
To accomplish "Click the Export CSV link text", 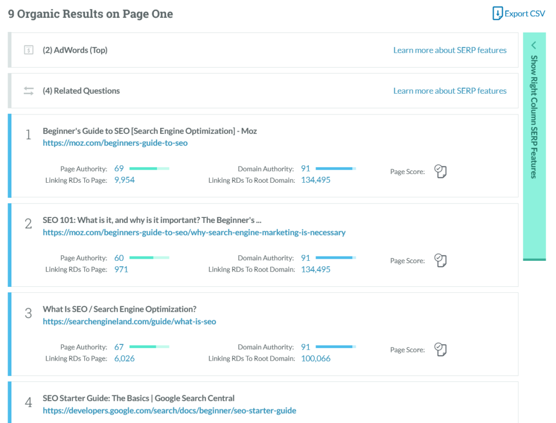I will click(x=525, y=14).
